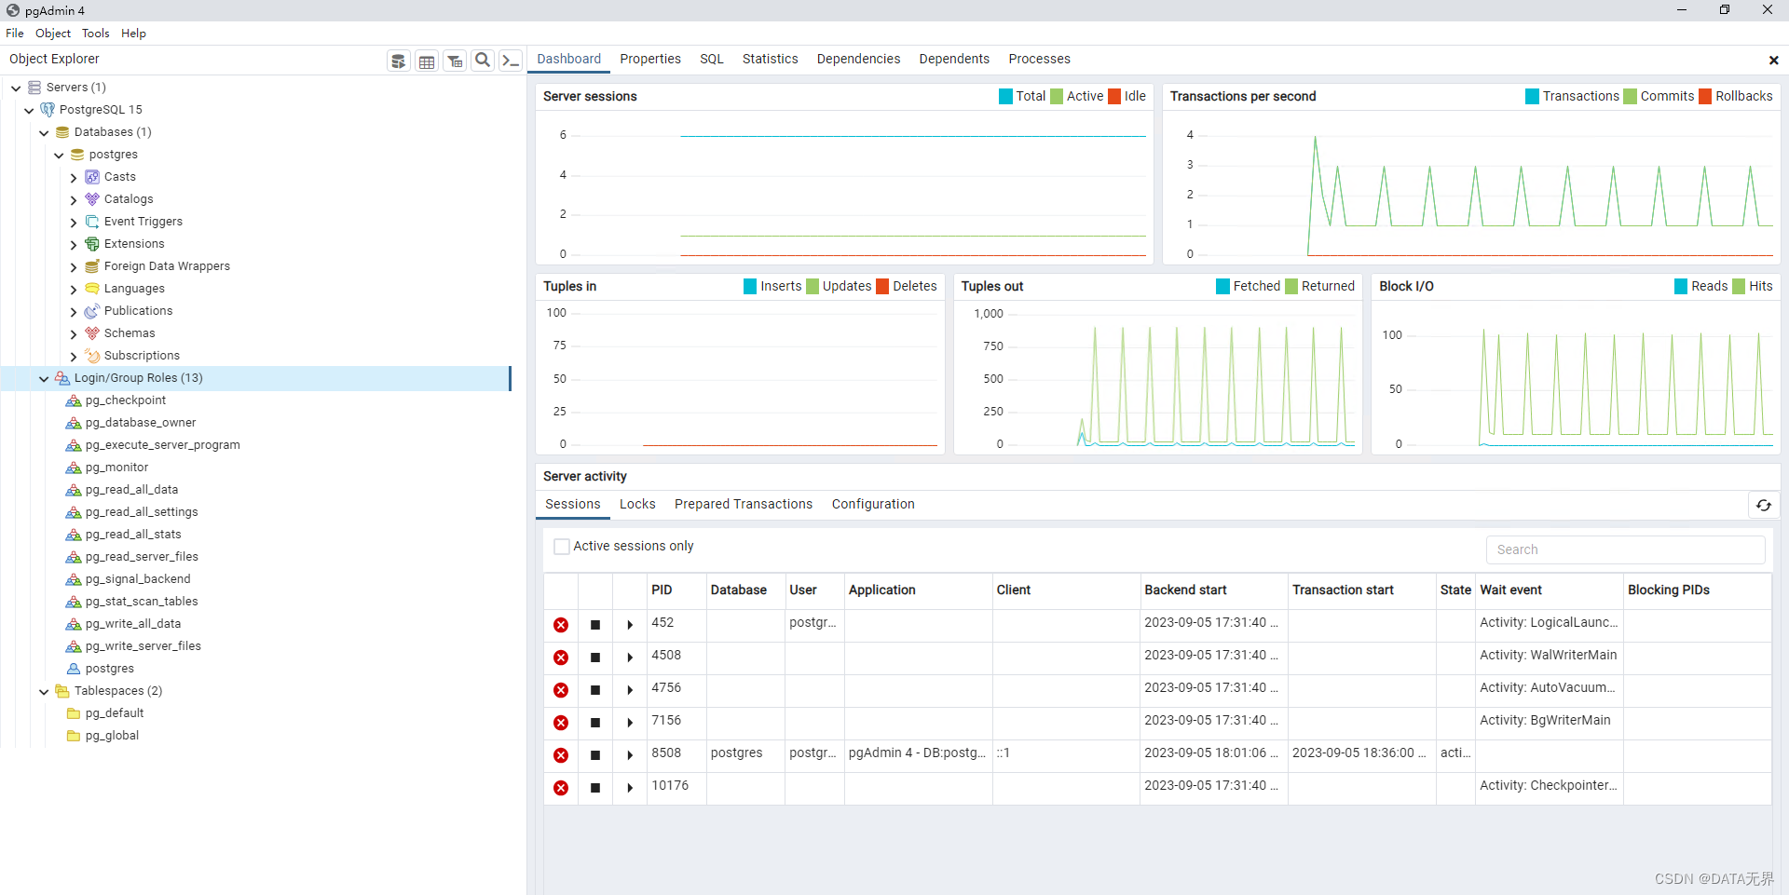Image resolution: width=1789 pixels, height=895 pixels.
Task: Click the Rollbacks legend swatch
Action: [x=1705, y=97]
